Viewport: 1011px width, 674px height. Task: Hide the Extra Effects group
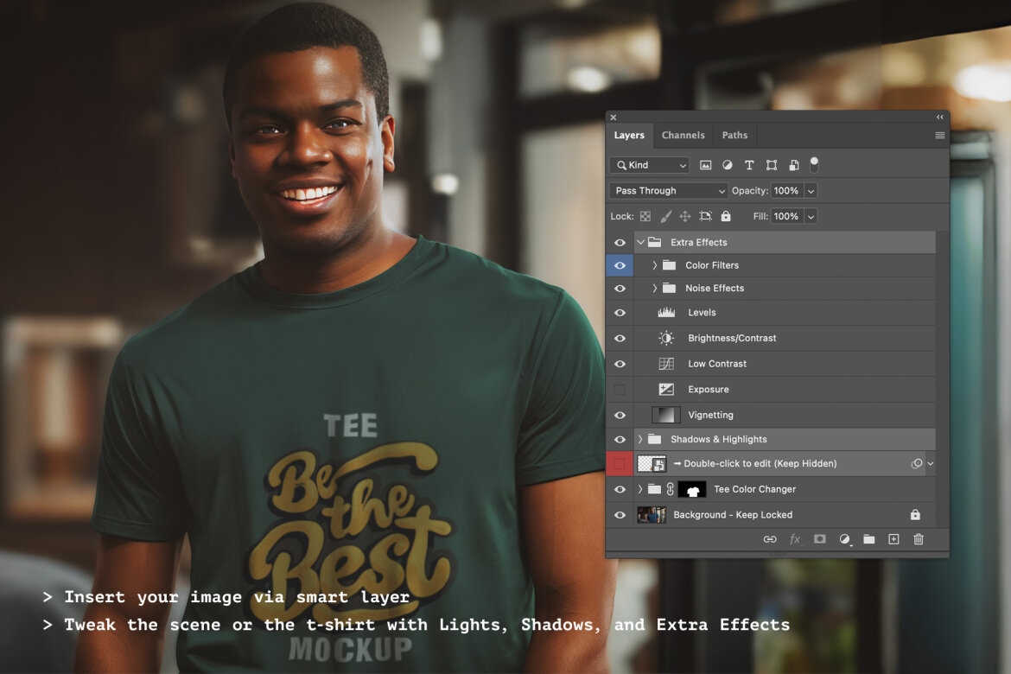pyautogui.click(x=620, y=242)
